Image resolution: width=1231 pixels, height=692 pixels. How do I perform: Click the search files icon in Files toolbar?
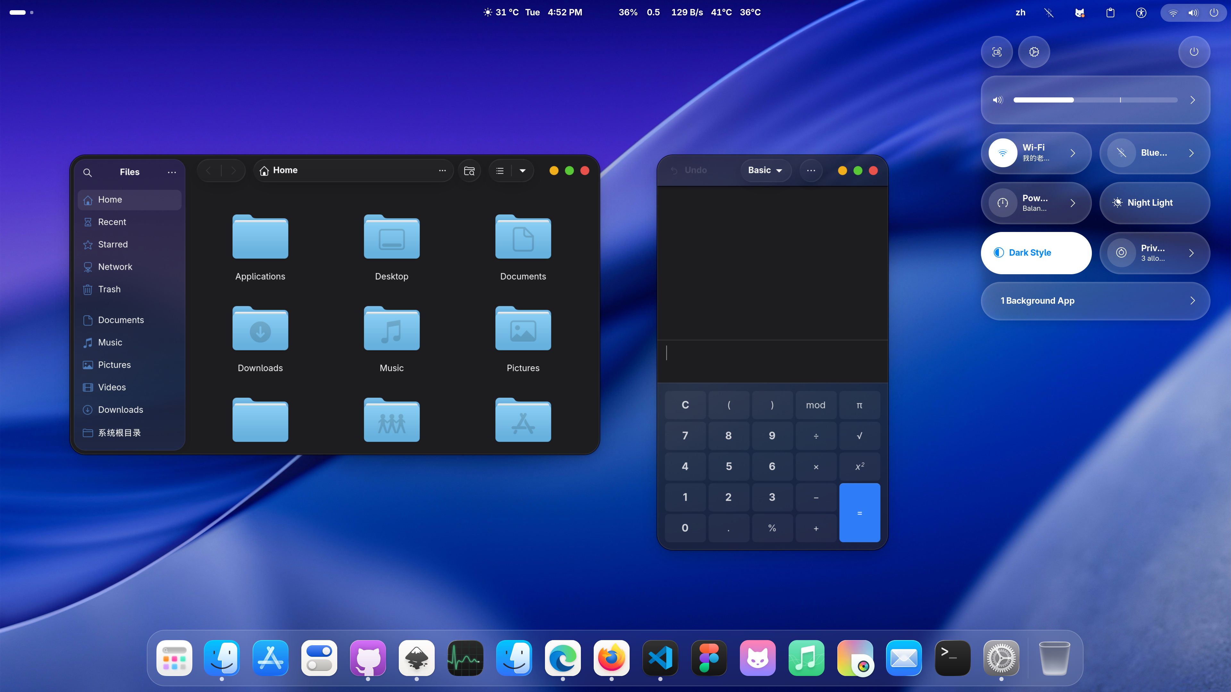coord(469,170)
